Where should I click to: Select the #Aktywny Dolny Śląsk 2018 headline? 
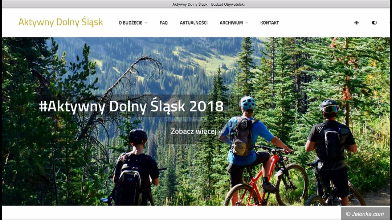pyautogui.click(x=131, y=106)
